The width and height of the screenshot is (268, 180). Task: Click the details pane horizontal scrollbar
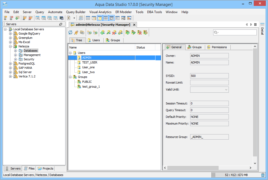pos(193,168)
